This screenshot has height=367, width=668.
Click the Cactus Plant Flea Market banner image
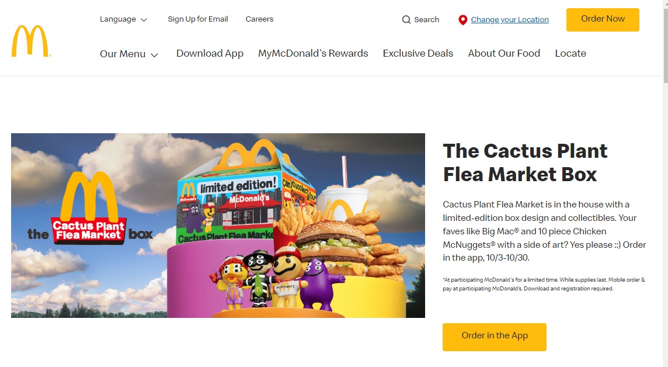click(x=218, y=226)
